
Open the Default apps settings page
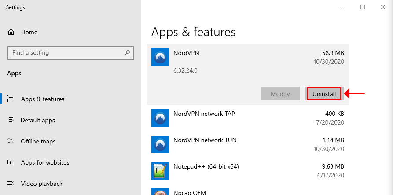[x=38, y=120]
